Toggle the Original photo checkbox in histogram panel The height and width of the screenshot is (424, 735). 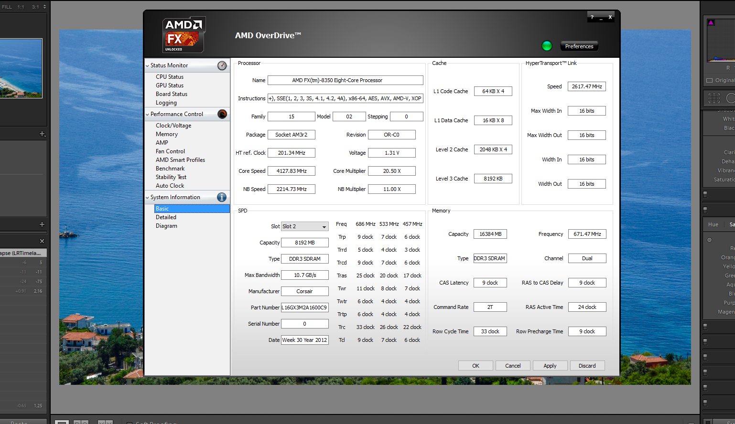(x=709, y=80)
